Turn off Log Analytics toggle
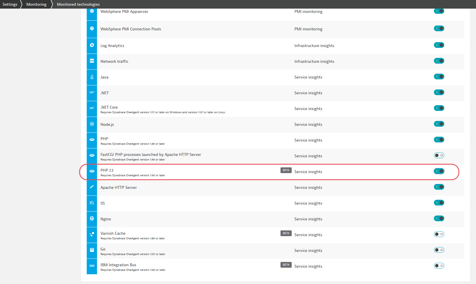 439,45
